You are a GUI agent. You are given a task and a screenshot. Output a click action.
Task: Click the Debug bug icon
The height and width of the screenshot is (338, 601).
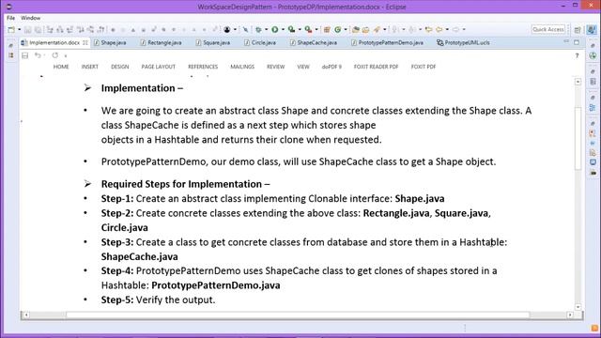pyautogui.click(x=259, y=29)
